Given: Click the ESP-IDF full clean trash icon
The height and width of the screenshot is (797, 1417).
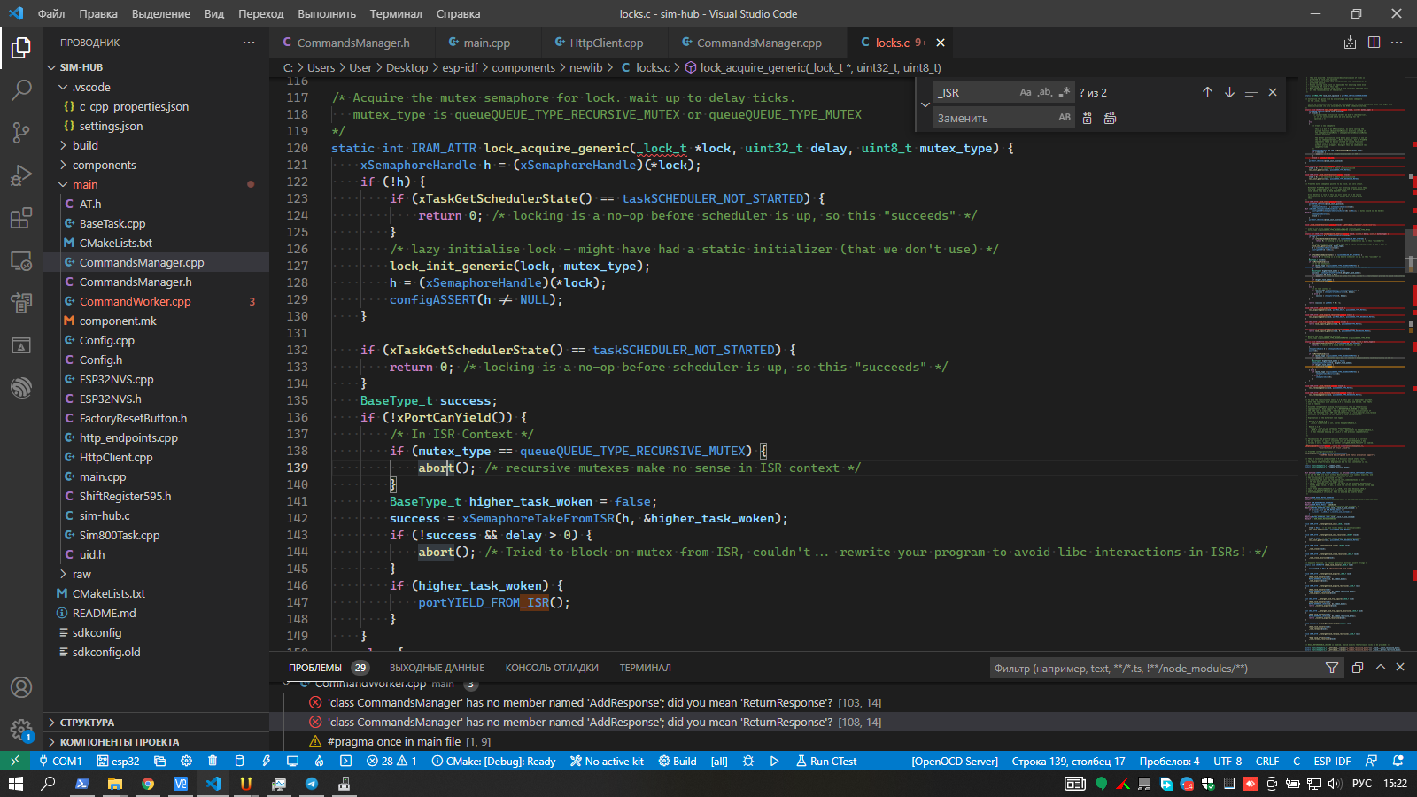Looking at the screenshot, I should (x=213, y=761).
